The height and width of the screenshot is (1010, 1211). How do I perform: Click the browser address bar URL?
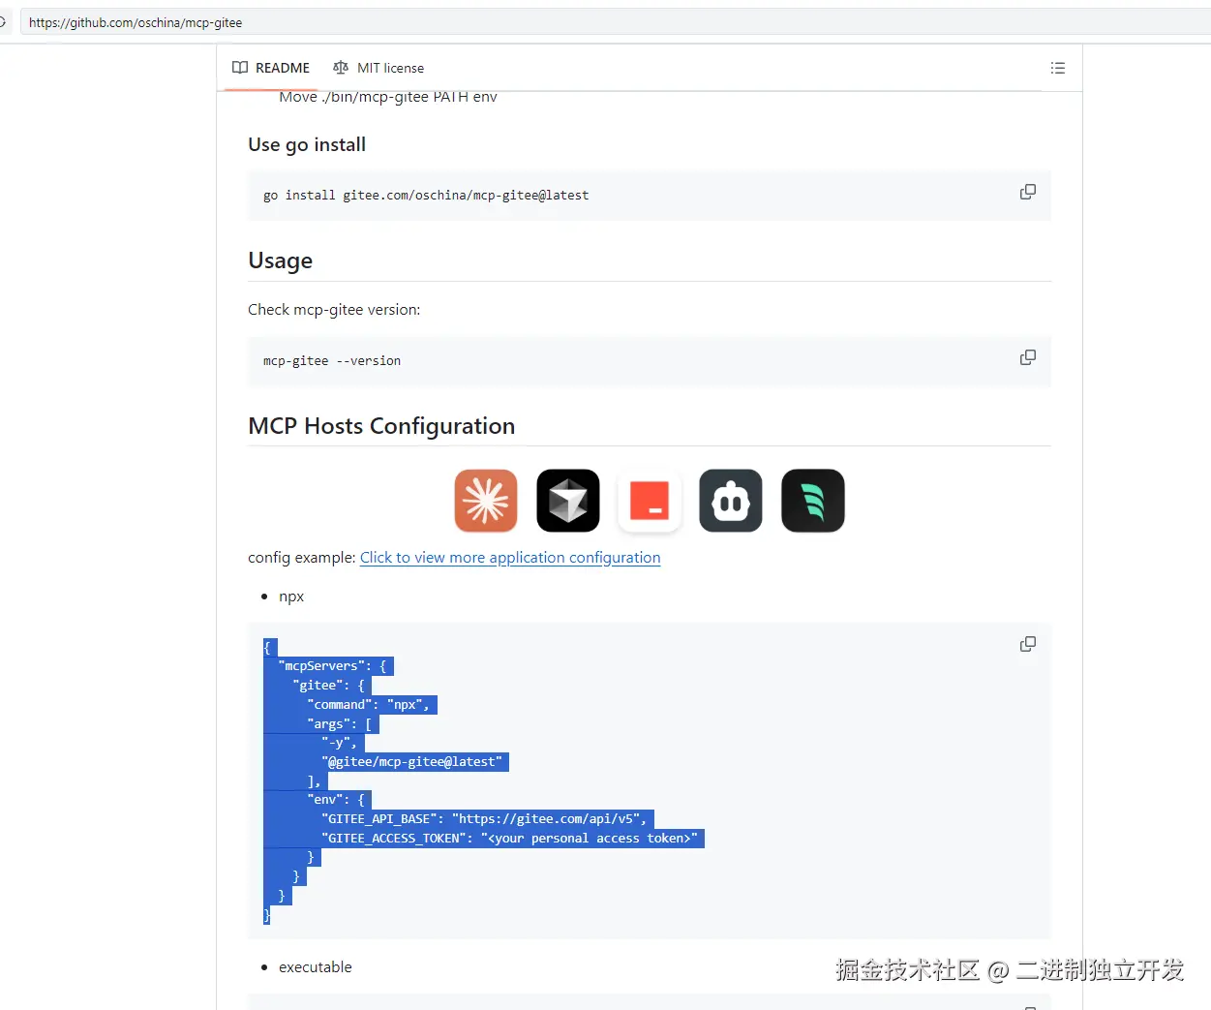(136, 22)
